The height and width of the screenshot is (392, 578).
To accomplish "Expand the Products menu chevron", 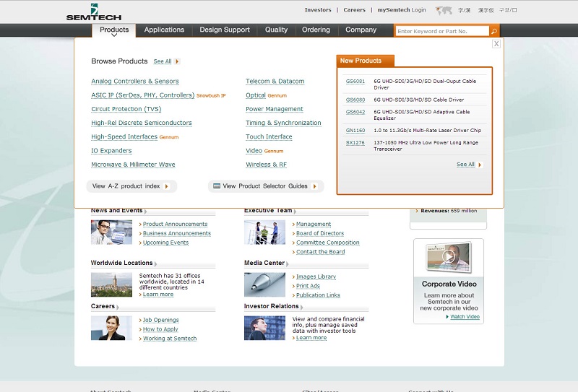I will [114, 35].
